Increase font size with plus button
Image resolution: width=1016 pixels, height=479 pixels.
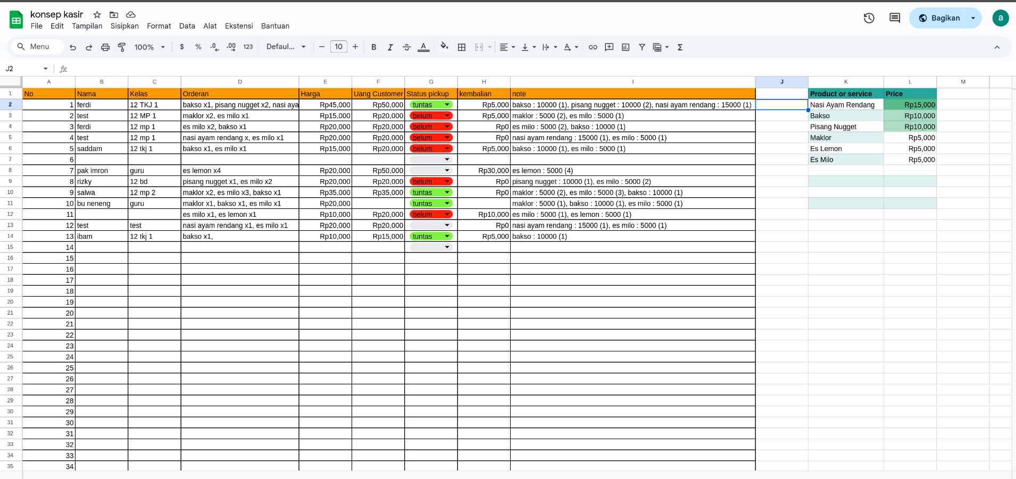pos(355,47)
